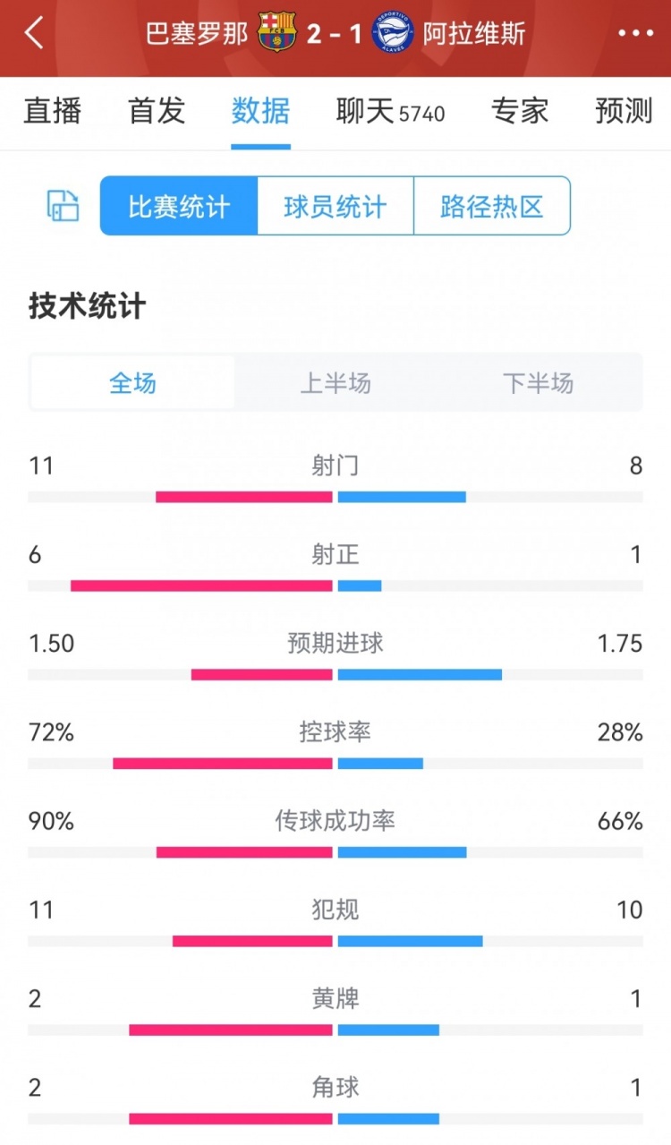Image resolution: width=671 pixels, height=1145 pixels.
Task: Switch to 下半场 second-half stats
Action: [x=538, y=380]
